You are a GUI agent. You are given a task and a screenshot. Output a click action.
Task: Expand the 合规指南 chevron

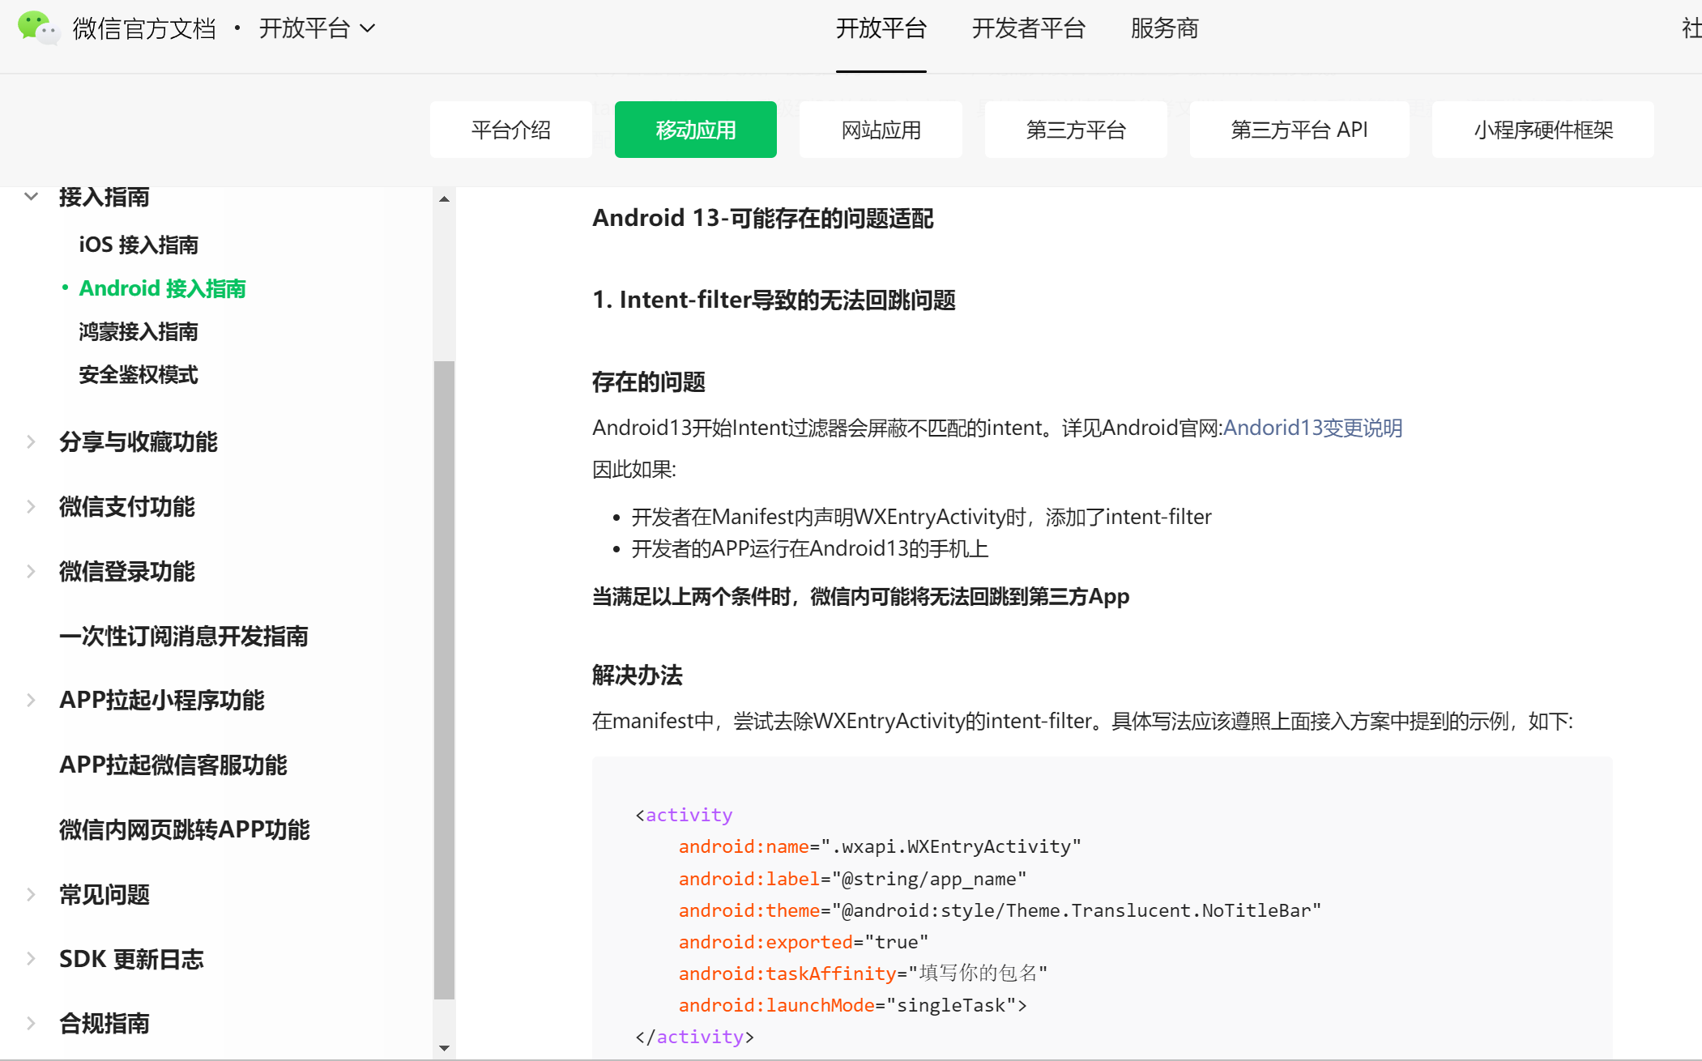pos(32,1023)
